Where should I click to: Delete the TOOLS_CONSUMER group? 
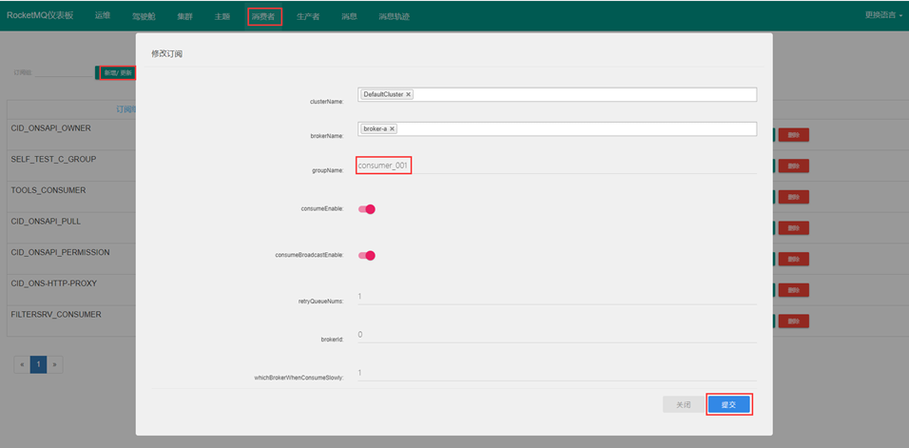coord(794,197)
